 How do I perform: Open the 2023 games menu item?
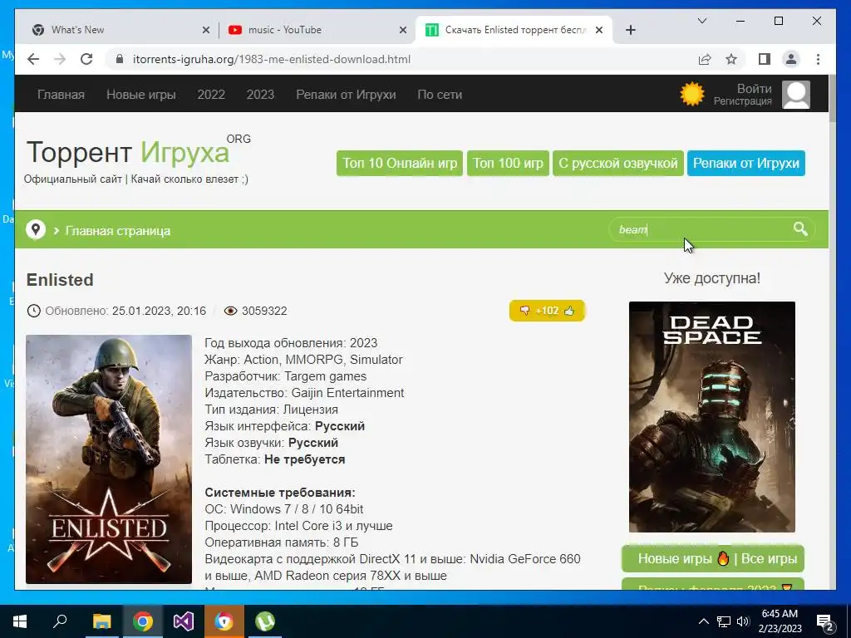(x=260, y=95)
